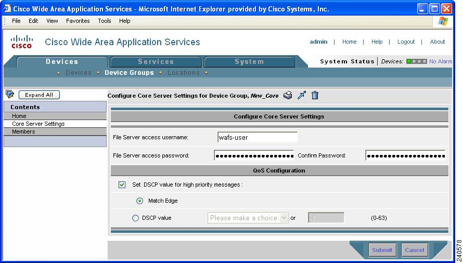This screenshot has width=463, height=263.
Task: Click the Devices status indicator lights
Action: pos(416,61)
